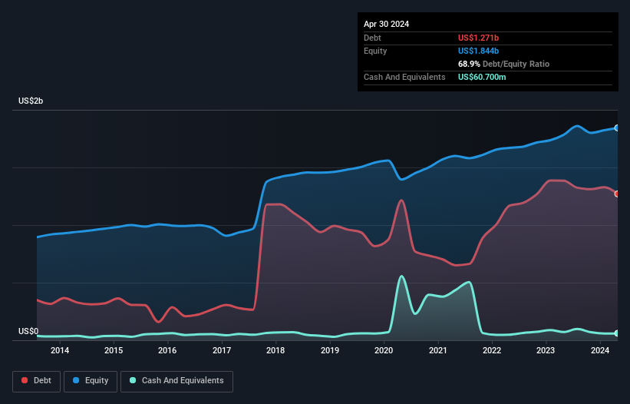
Task: Click the Equity row label in tooltip
Action: pyautogui.click(x=375, y=51)
